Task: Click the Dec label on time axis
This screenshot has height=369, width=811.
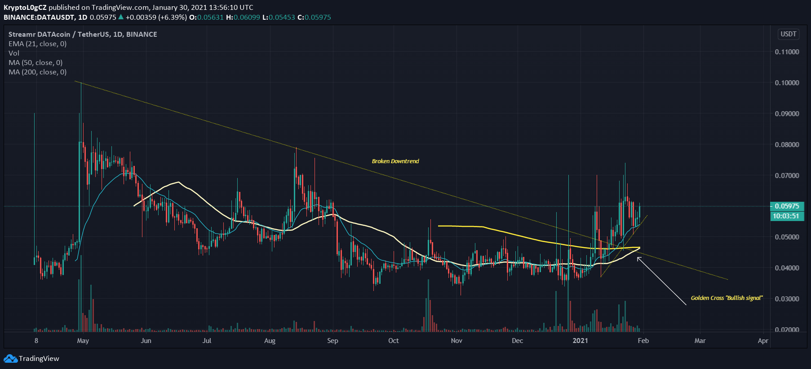Action: click(517, 341)
